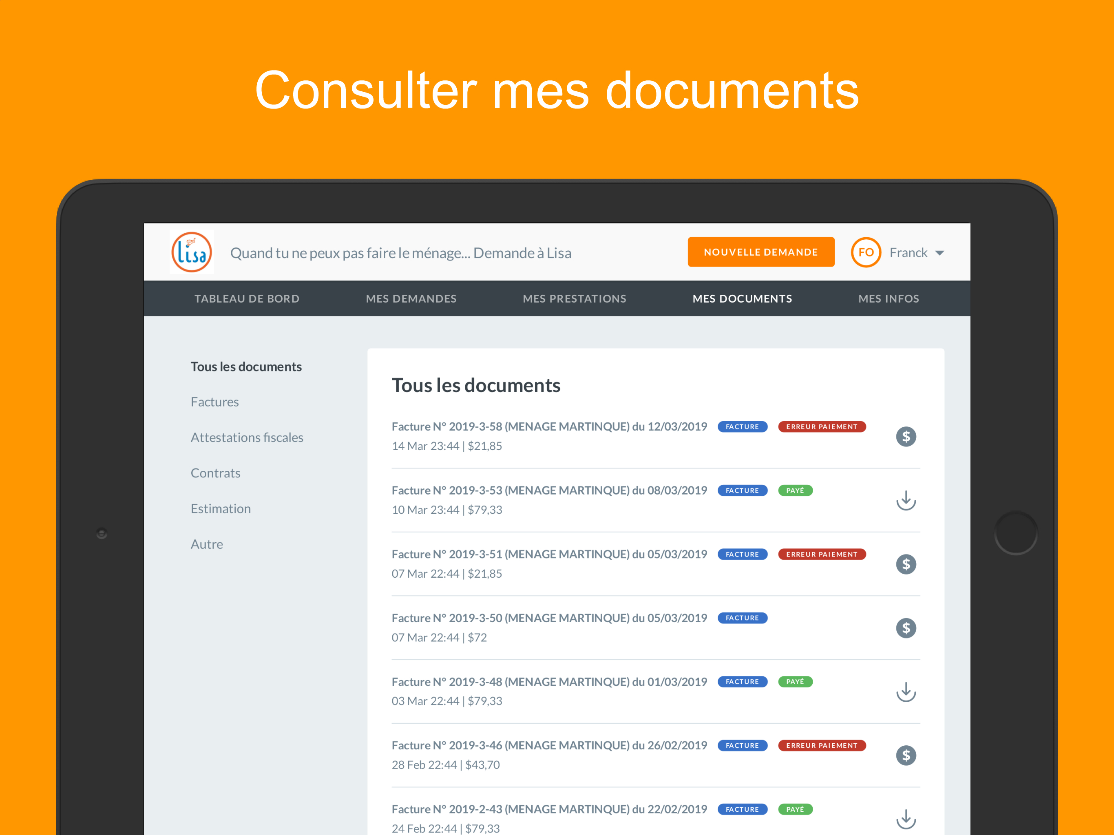Go to the Mes Prestations tab
The image size is (1114, 835).
coord(574,298)
